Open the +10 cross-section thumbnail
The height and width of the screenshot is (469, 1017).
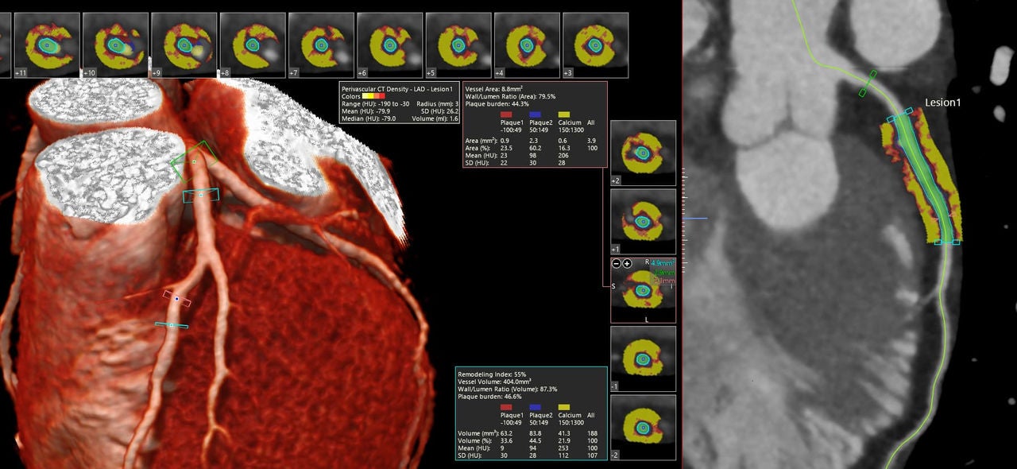coord(114,45)
